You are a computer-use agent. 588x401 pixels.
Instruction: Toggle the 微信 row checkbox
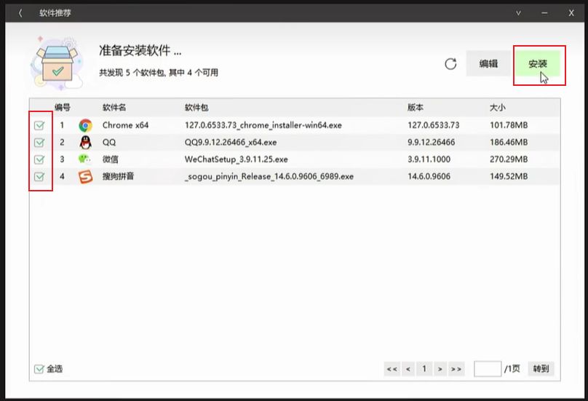coord(40,159)
